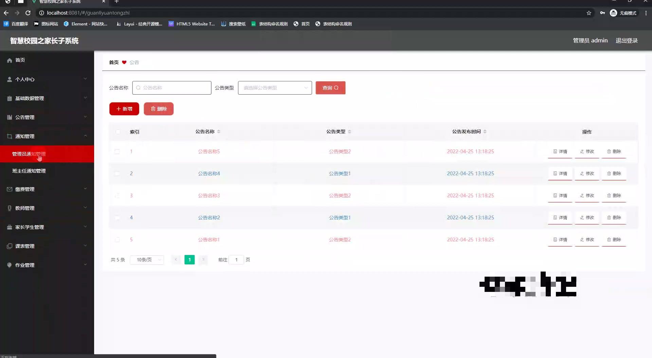Image resolution: width=652 pixels, height=358 pixels.
Task: Click the icon beside 基础数据管理
Action: click(10, 98)
